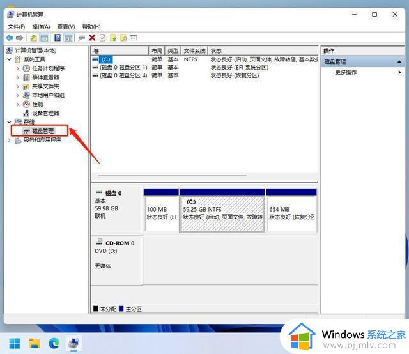Click the blue 主分区 legend swatch
Image resolution: width=409 pixels, height=354 pixels.
(121, 309)
